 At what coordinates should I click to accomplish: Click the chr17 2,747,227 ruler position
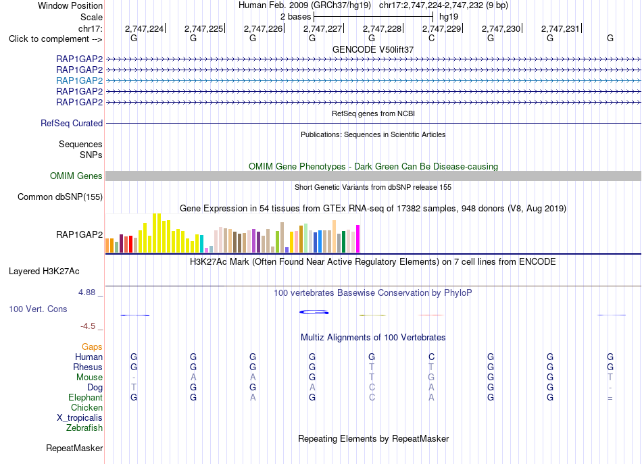point(322,28)
